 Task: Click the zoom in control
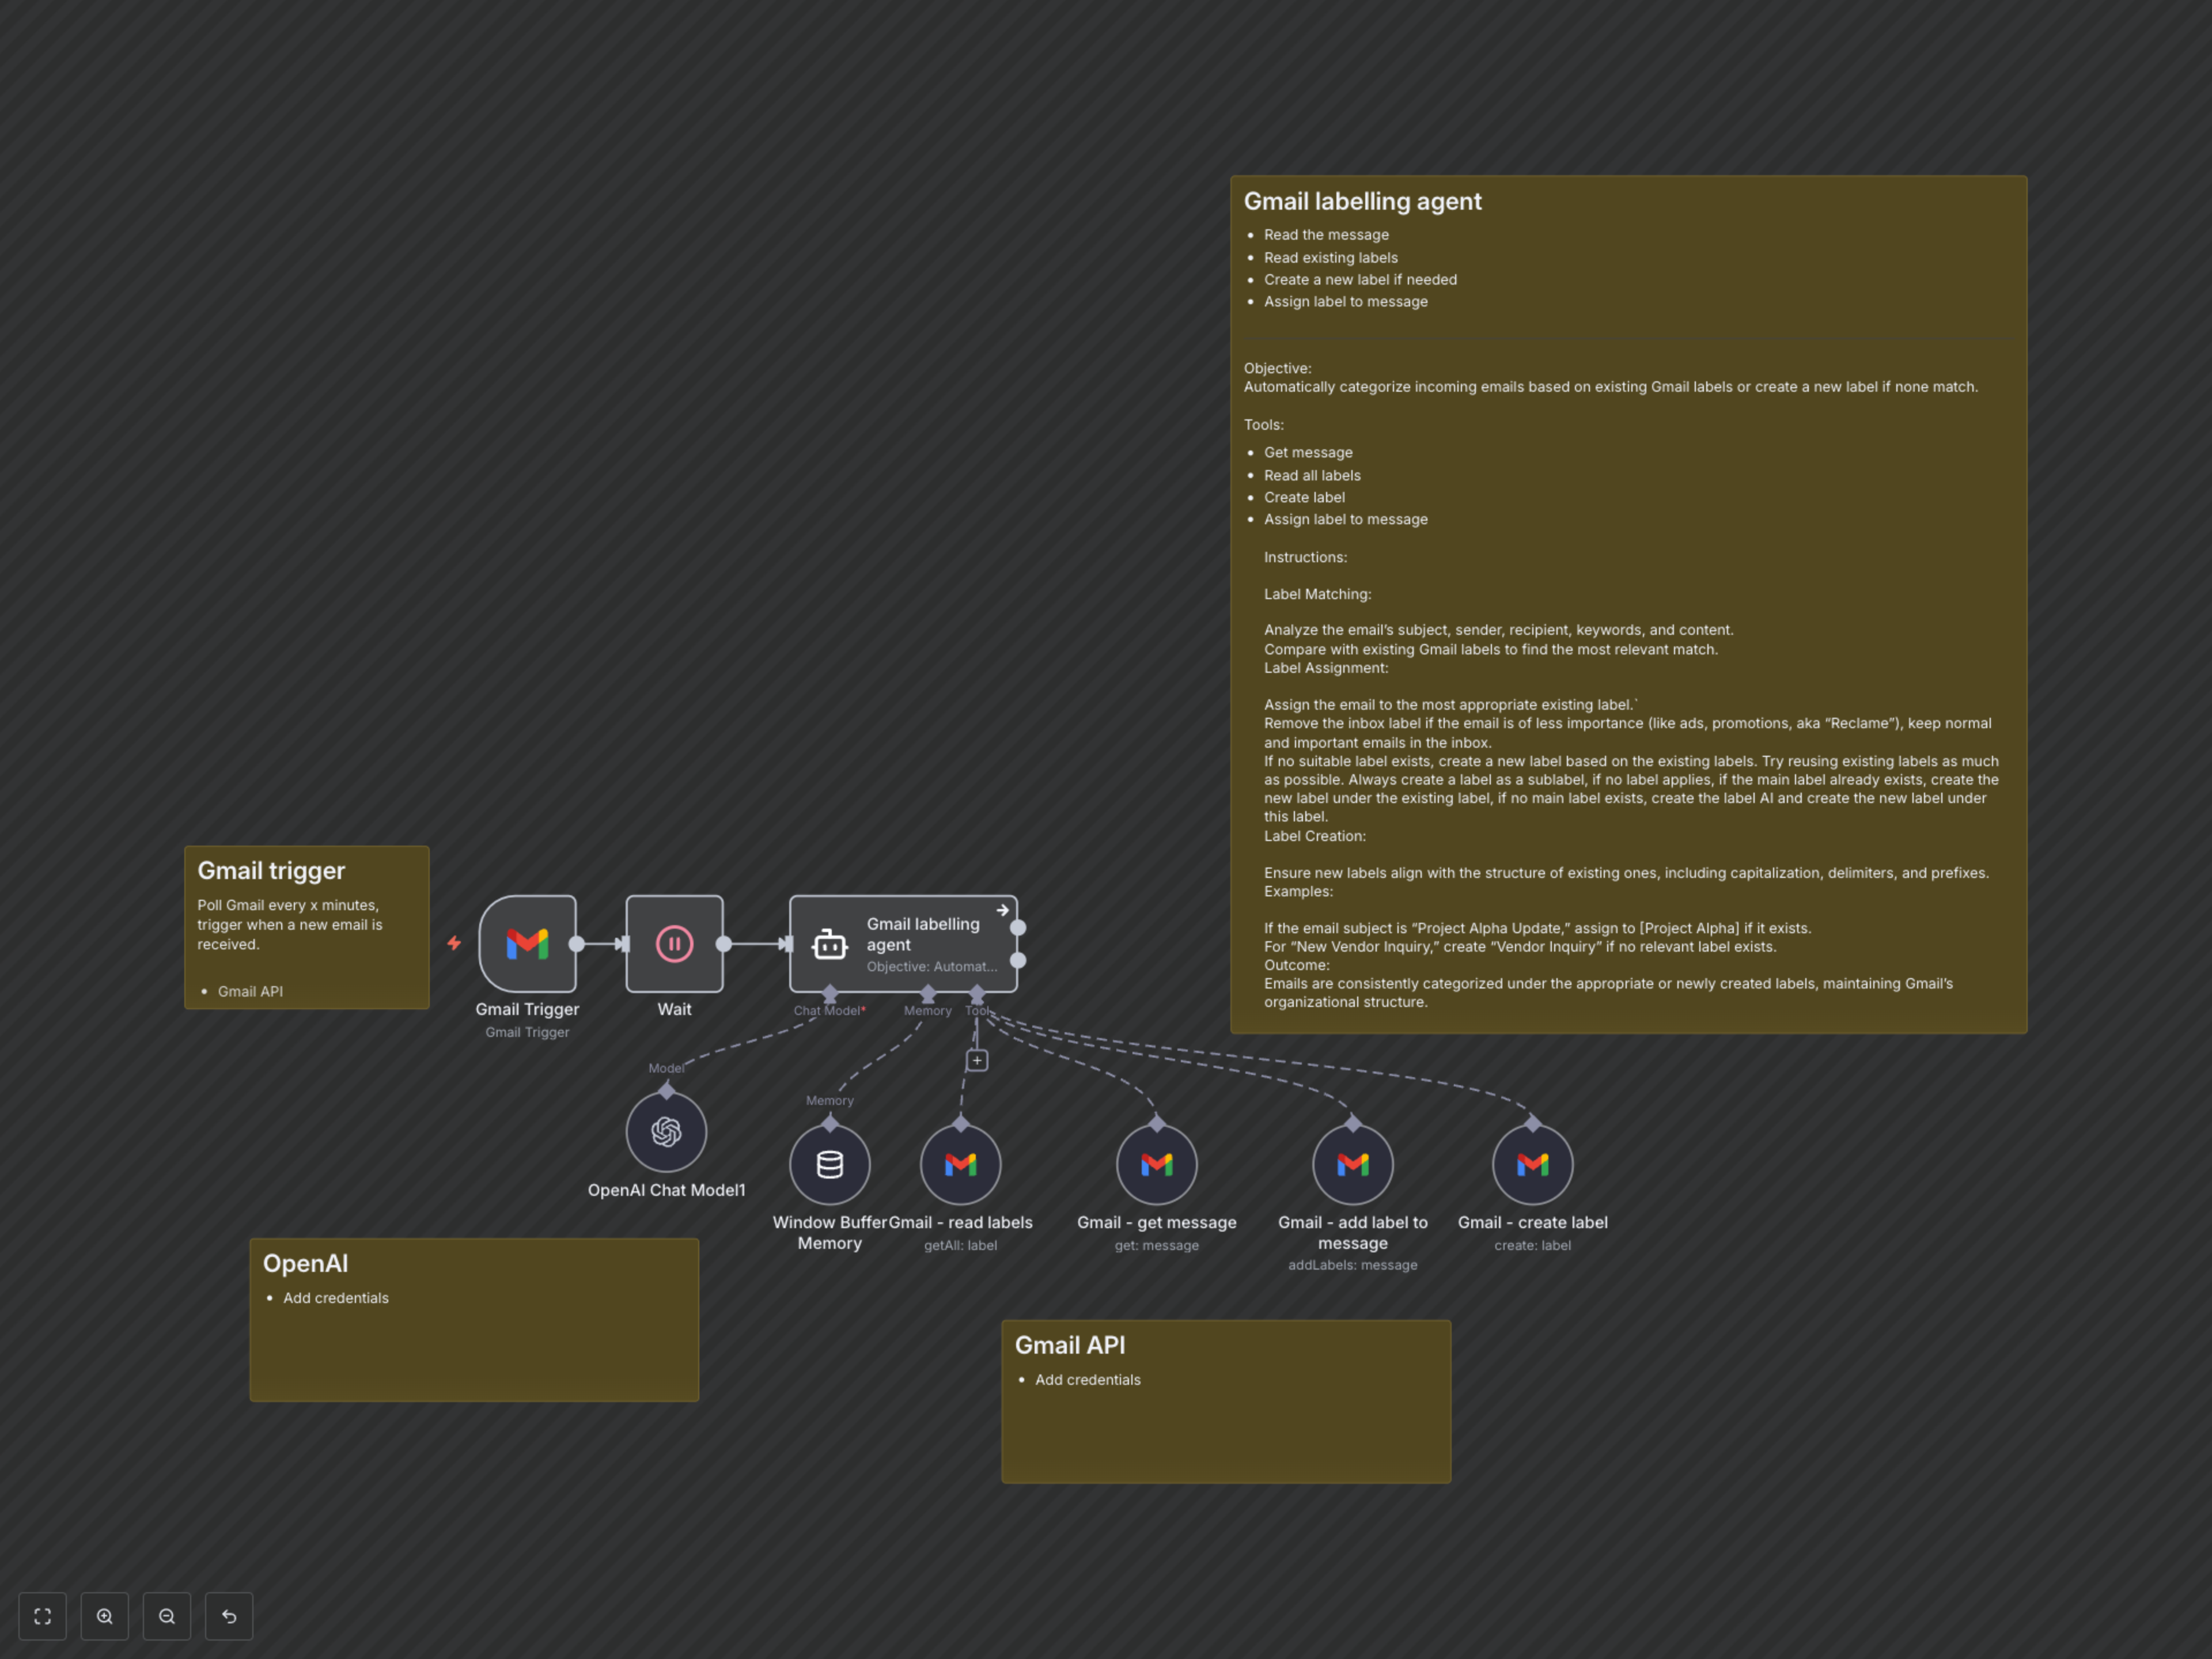104,1616
